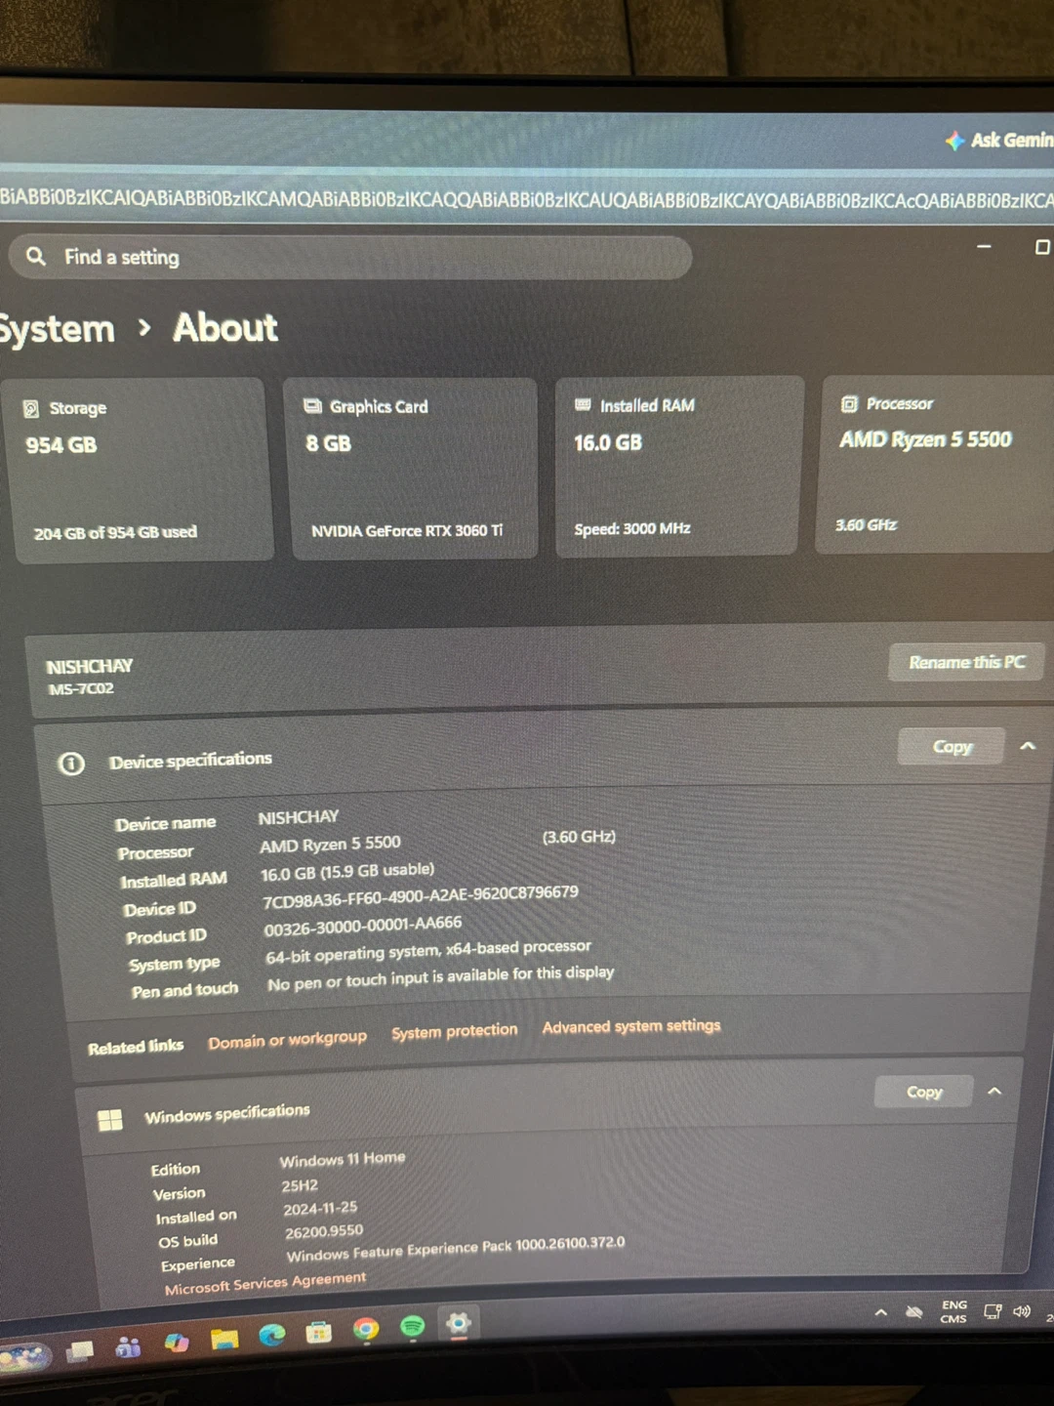Click the installed date 2024-11-25

(320, 1209)
